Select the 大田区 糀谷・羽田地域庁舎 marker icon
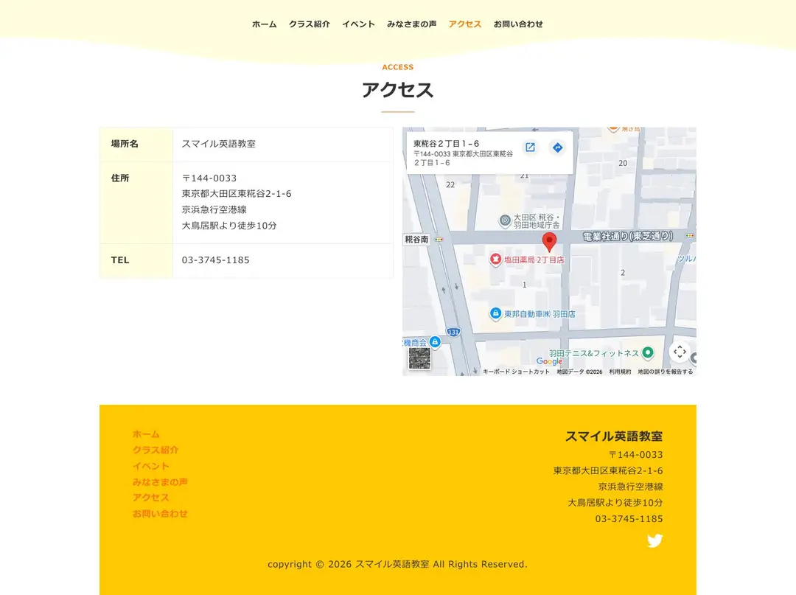Screen dimensions: 796x595 [505, 221]
